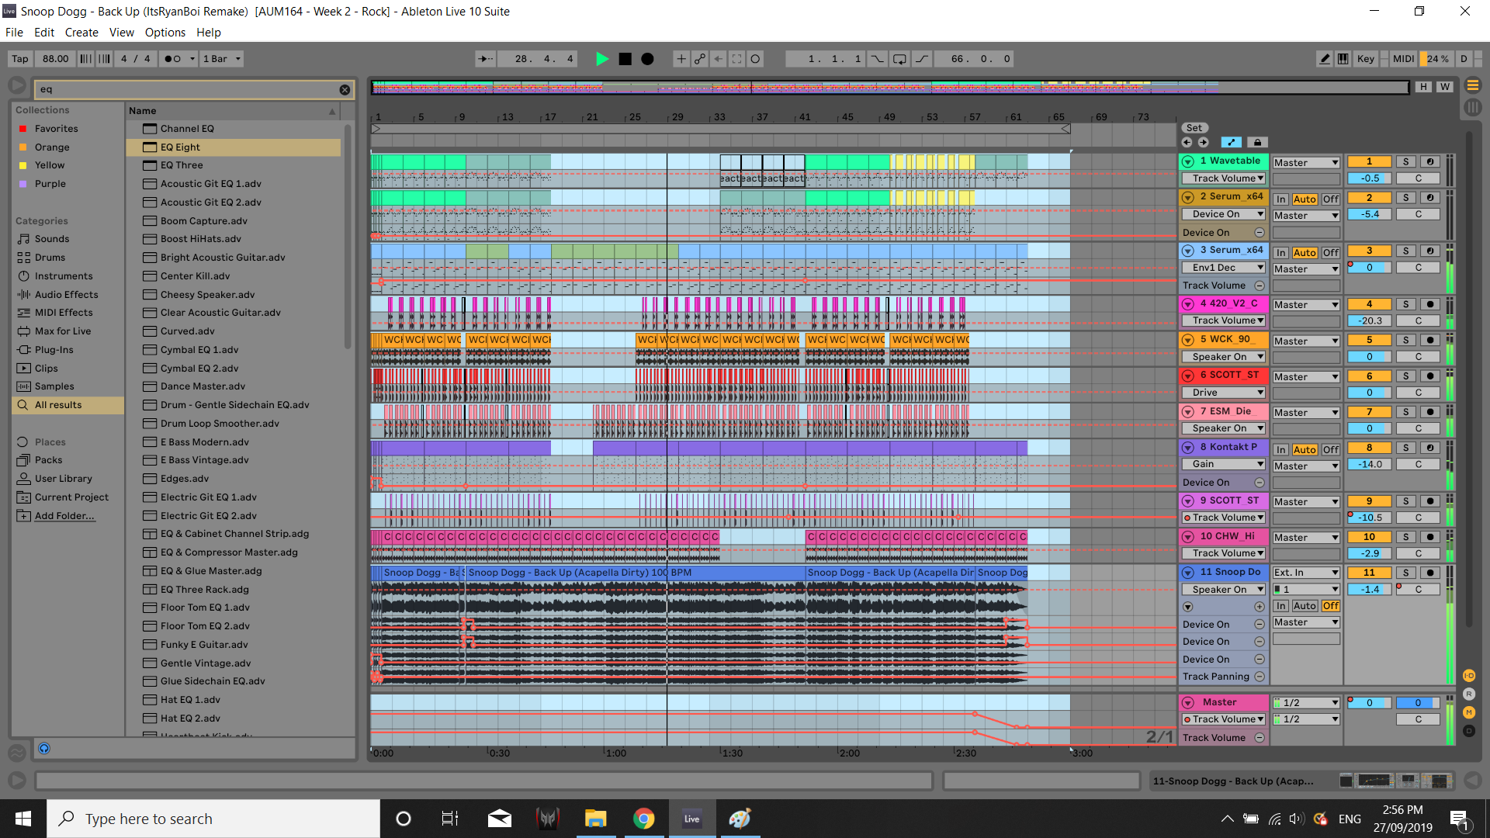The image size is (1490, 838).
Task: Open User Library place
Action: [63, 479]
